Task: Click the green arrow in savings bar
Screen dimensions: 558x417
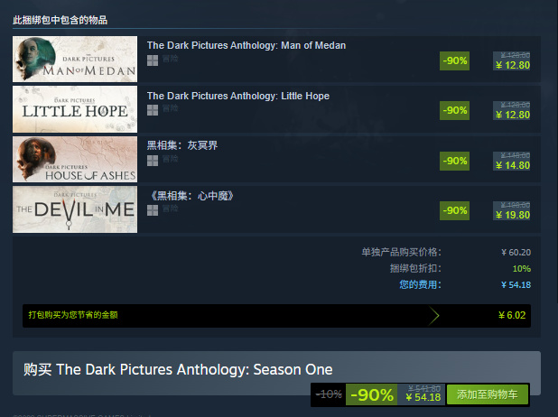Action: (433, 316)
